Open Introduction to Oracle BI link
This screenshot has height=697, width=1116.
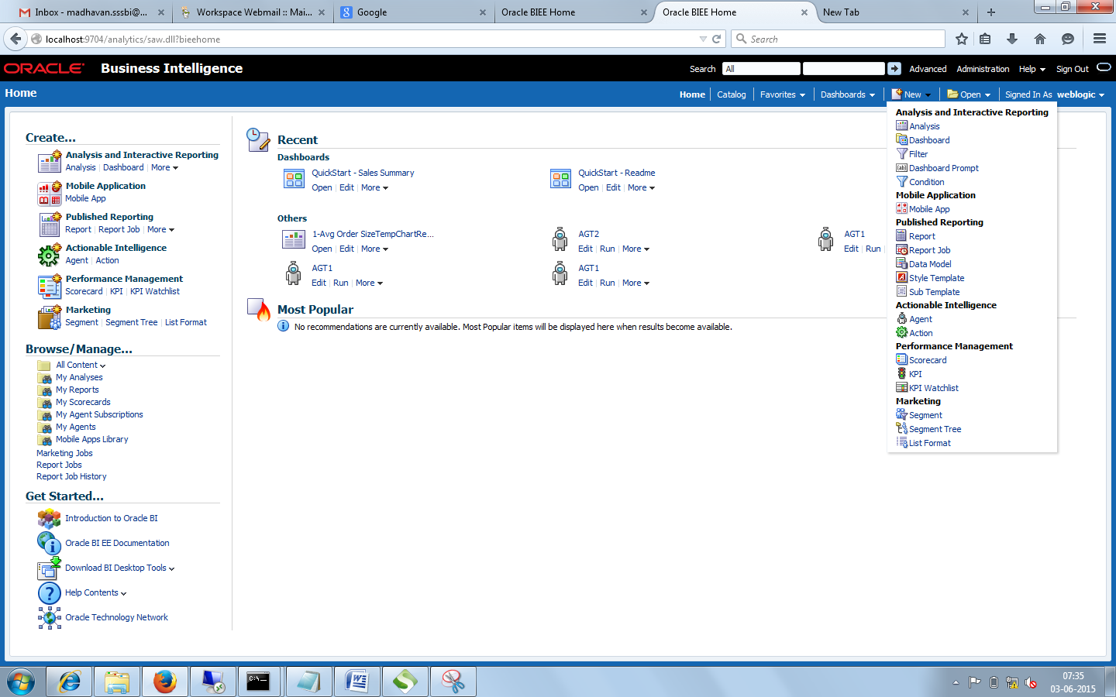[x=112, y=518]
